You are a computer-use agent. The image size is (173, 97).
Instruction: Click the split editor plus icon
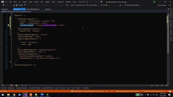coord(168,12)
